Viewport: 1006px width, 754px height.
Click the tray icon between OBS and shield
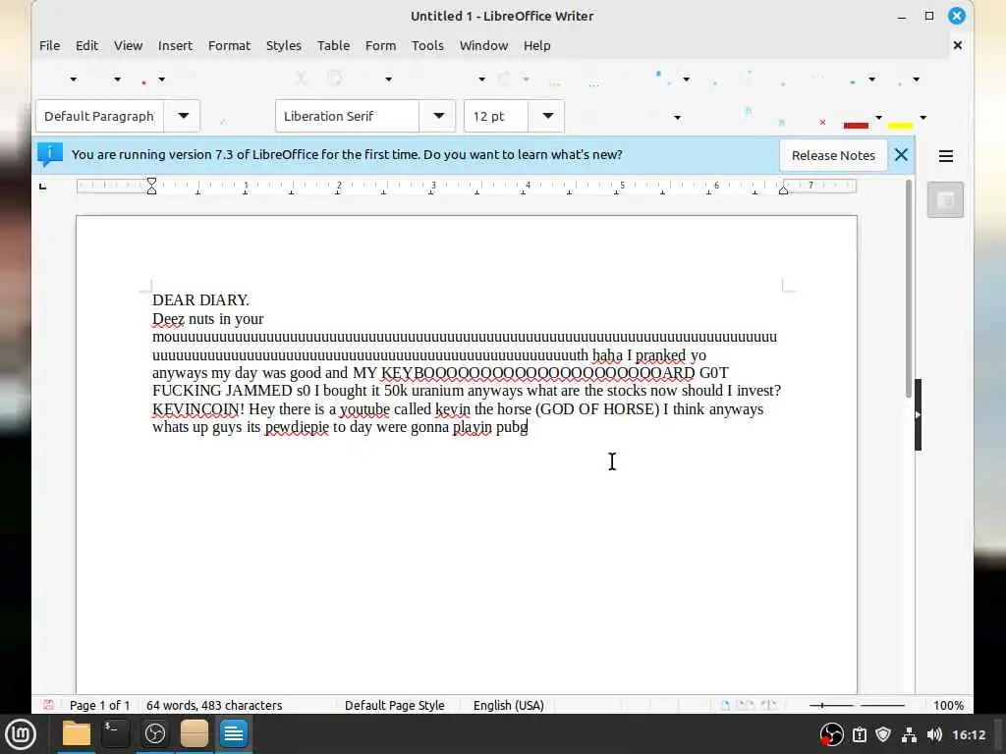[859, 734]
